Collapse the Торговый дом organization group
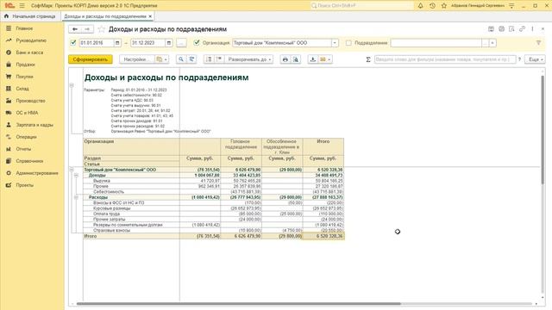The height and width of the screenshot is (310, 552). tap(72, 170)
